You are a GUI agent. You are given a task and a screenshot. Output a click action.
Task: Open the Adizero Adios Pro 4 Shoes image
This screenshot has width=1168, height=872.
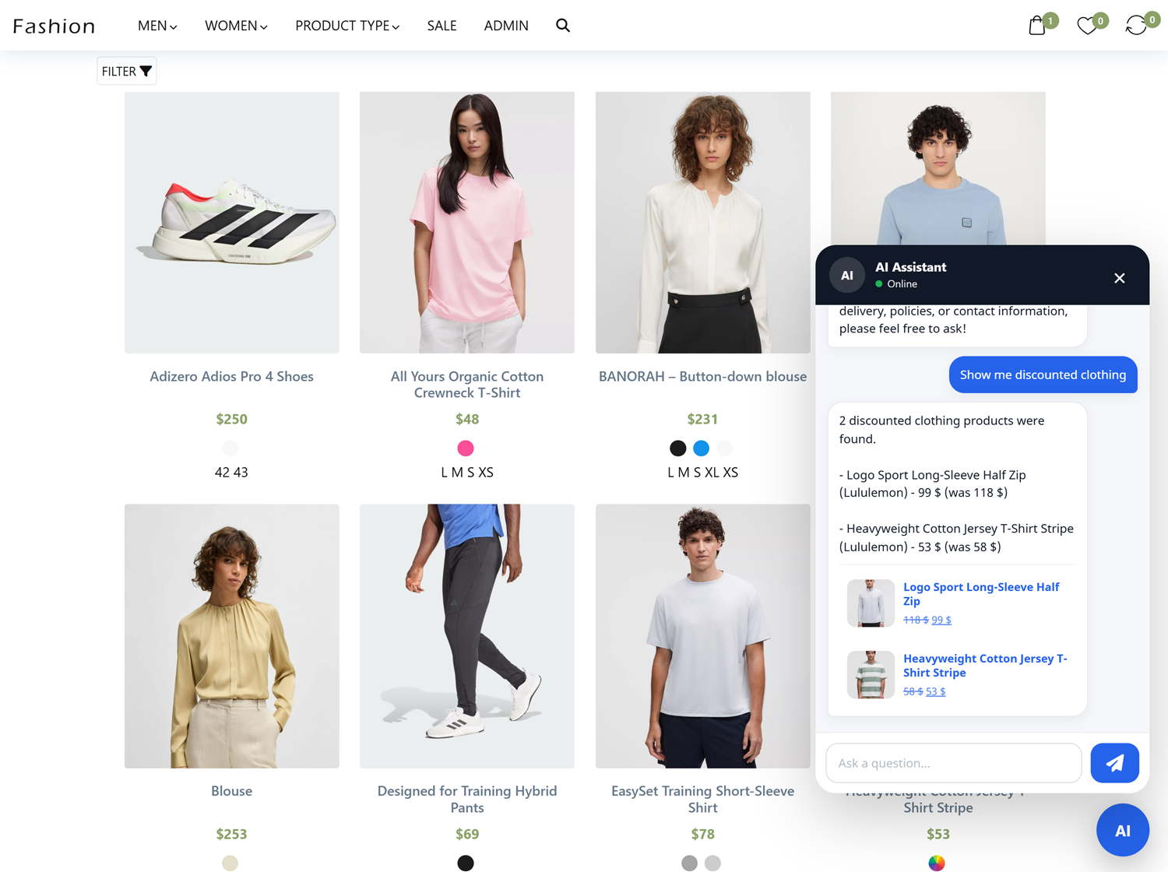(x=232, y=223)
